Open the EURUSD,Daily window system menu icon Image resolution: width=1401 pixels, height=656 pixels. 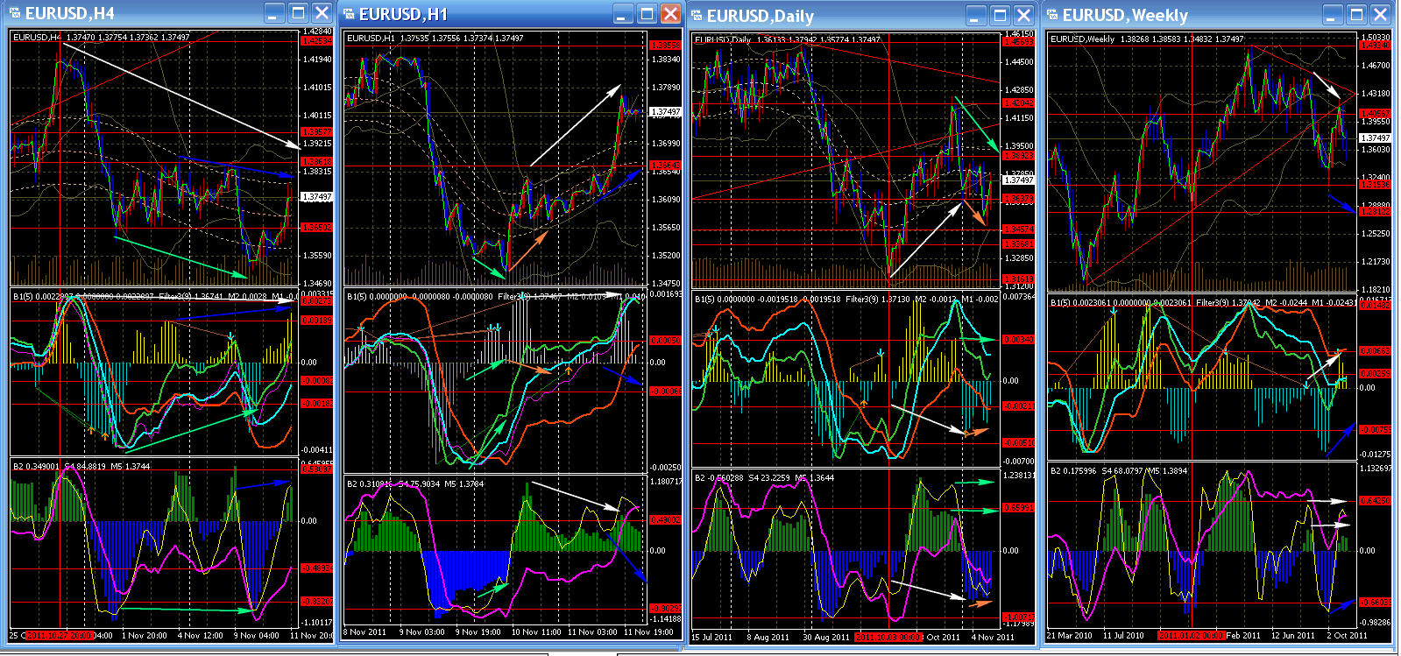coord(697,16)
